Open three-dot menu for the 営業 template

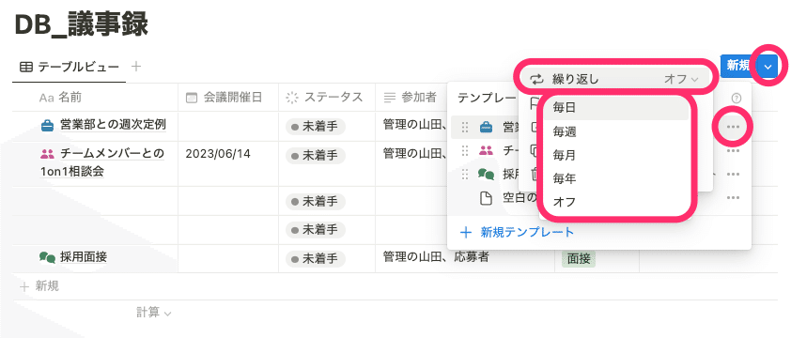[733, 127]
